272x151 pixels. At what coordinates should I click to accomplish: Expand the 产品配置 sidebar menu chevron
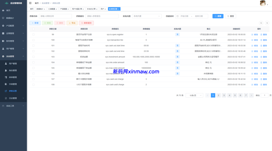point(23,26)
